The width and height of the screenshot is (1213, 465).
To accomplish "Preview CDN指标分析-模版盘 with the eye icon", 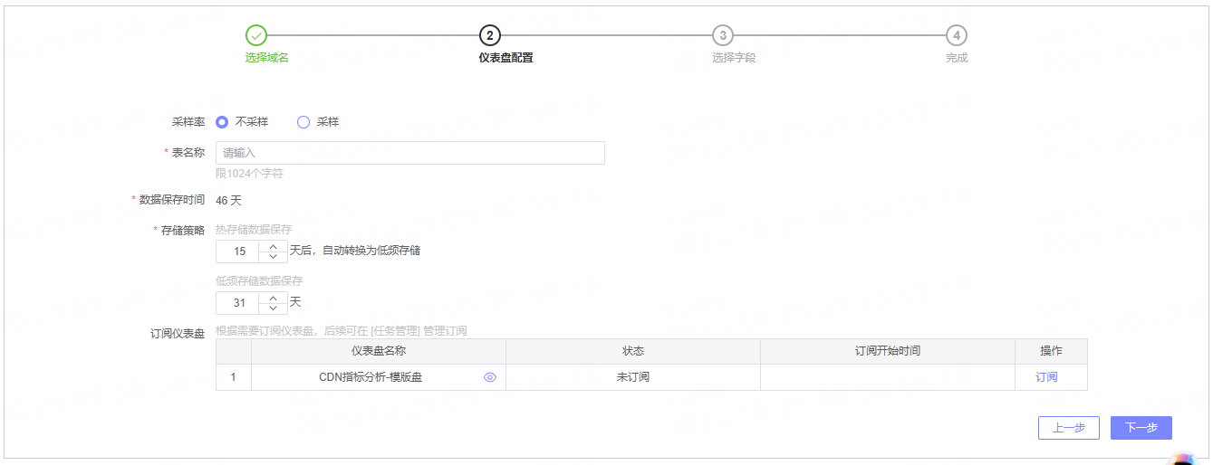I will [490, 377].
